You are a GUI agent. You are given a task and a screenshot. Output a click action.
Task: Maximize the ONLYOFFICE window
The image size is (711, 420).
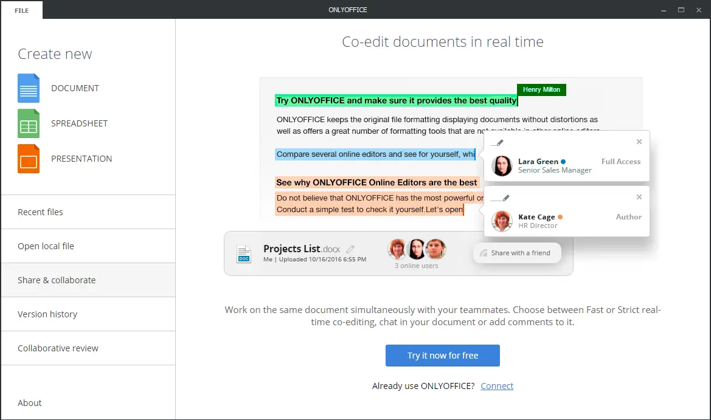(x=681, y=10)
